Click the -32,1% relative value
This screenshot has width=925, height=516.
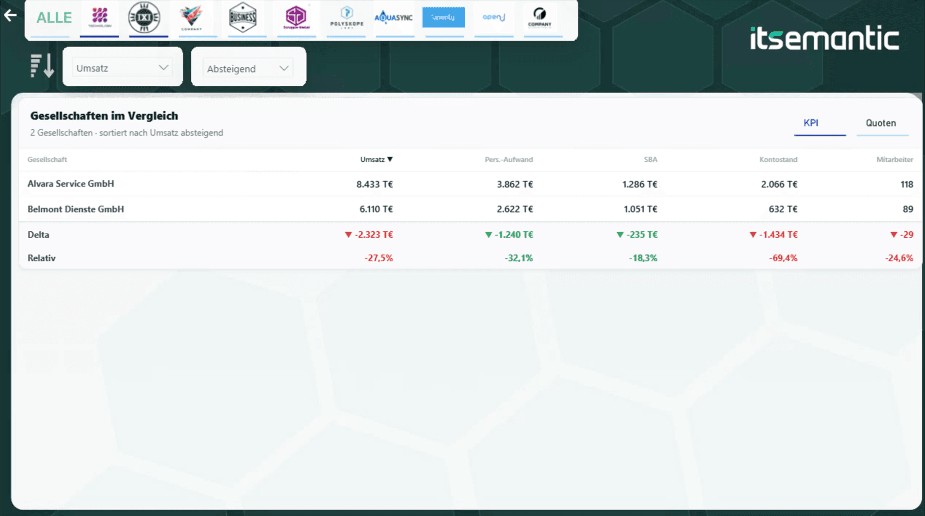(519, 258)
